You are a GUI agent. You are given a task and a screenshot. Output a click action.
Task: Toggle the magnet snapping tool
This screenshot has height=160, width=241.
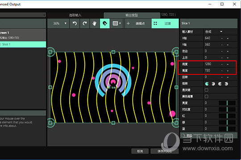tap(105, 24)
